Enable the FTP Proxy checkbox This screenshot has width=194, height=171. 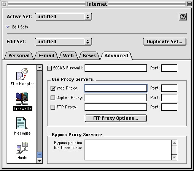click(53, 107)
